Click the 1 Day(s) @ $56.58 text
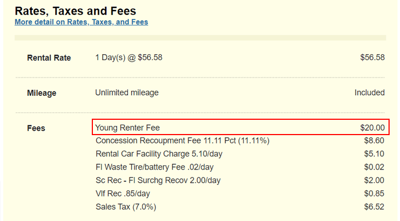This screenshot has height=221, width=400. pyautogui.click(x=129, y=57)
